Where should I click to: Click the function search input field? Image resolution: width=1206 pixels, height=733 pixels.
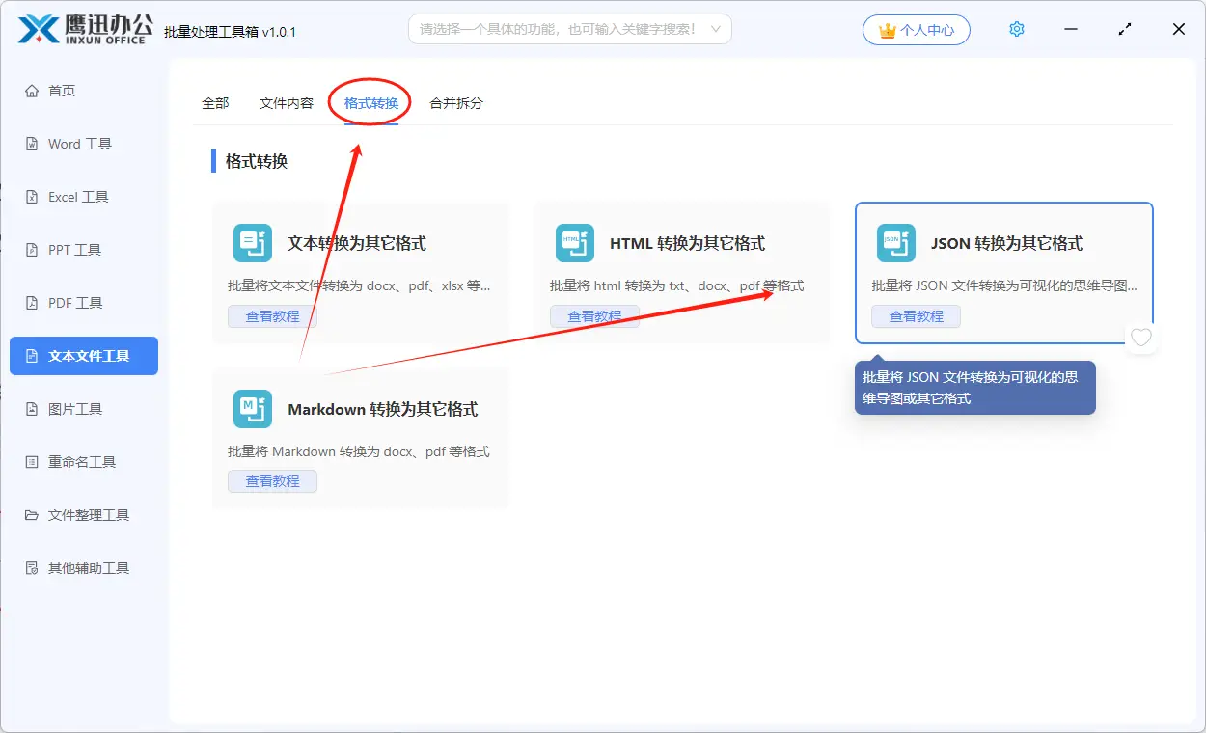pyautogui.click(x=558, y=29)
